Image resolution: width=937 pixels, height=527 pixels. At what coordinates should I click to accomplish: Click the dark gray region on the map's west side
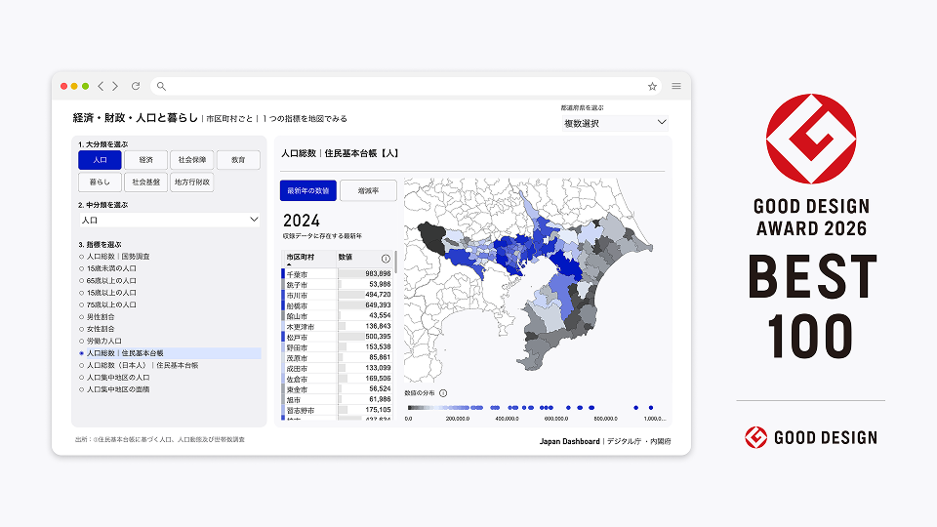431,236
